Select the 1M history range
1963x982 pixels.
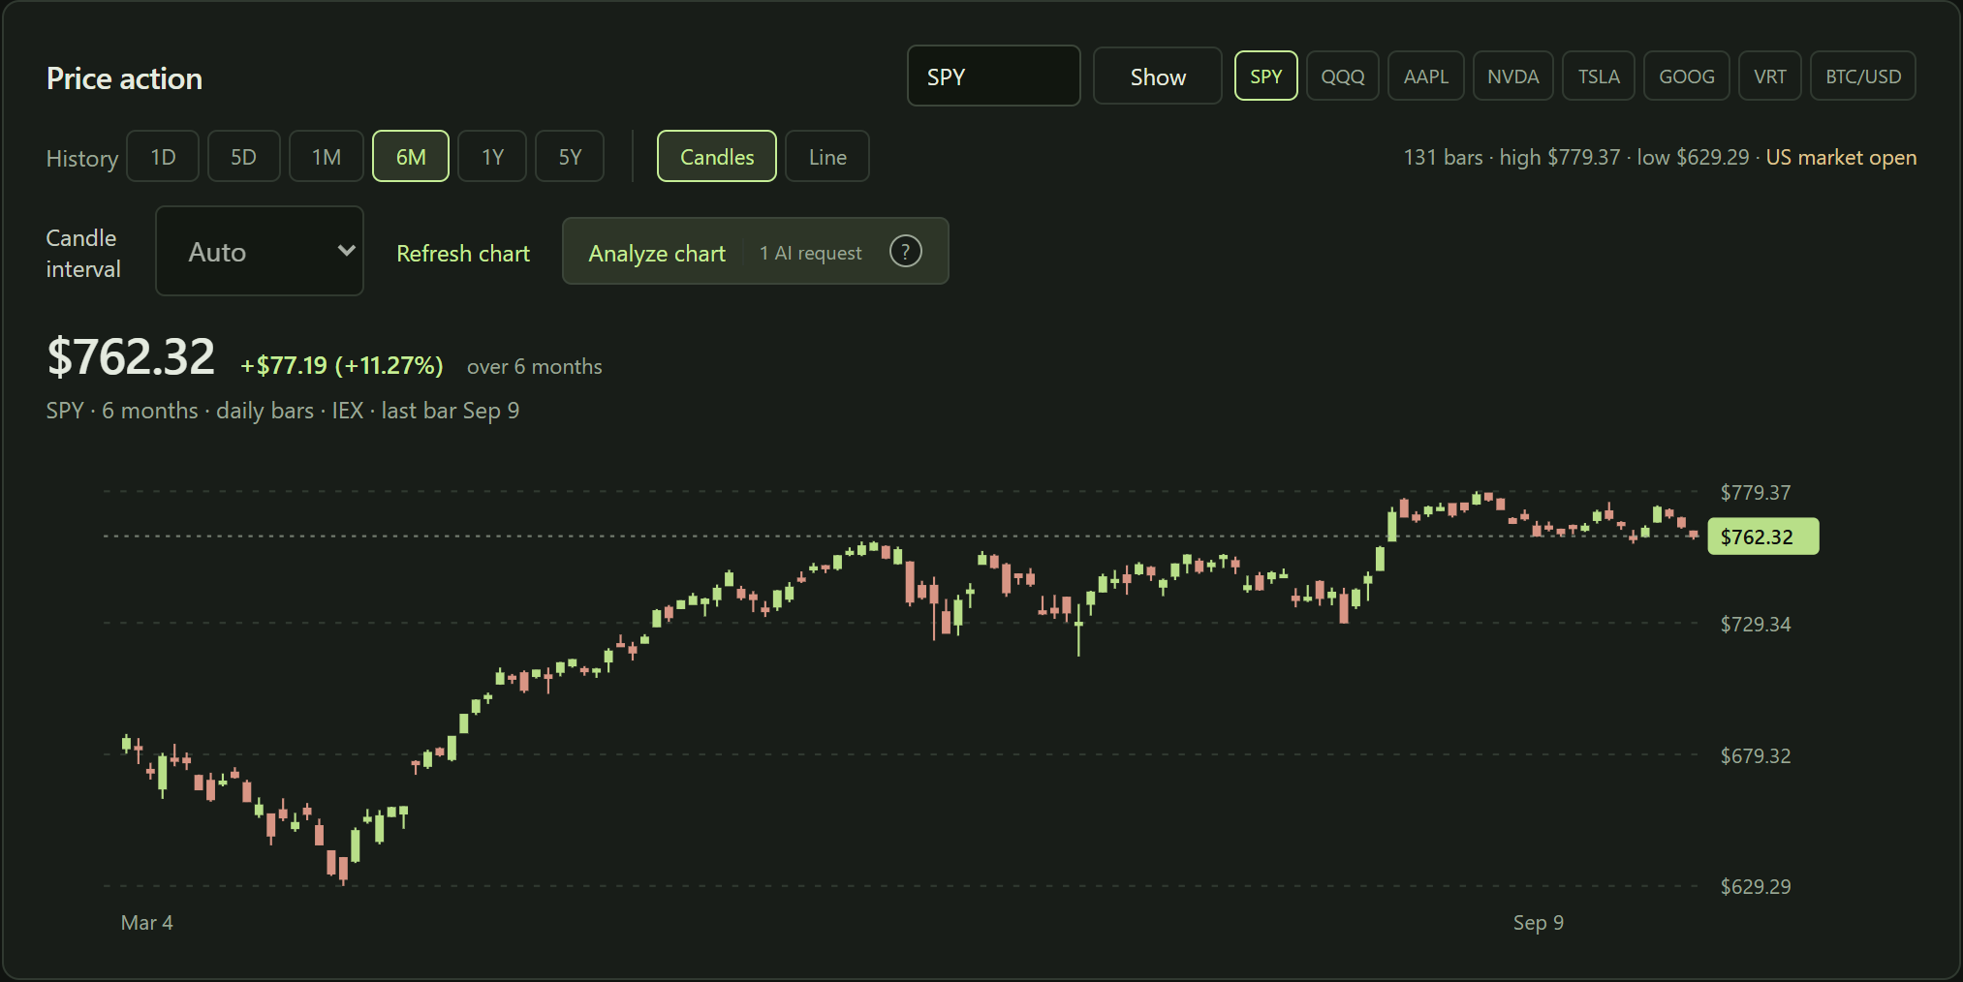click(x=327, y=156)
